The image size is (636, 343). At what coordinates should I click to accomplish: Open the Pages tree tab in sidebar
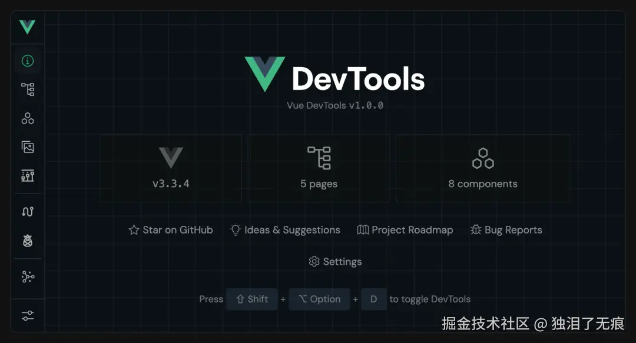(x=28, y=89)
